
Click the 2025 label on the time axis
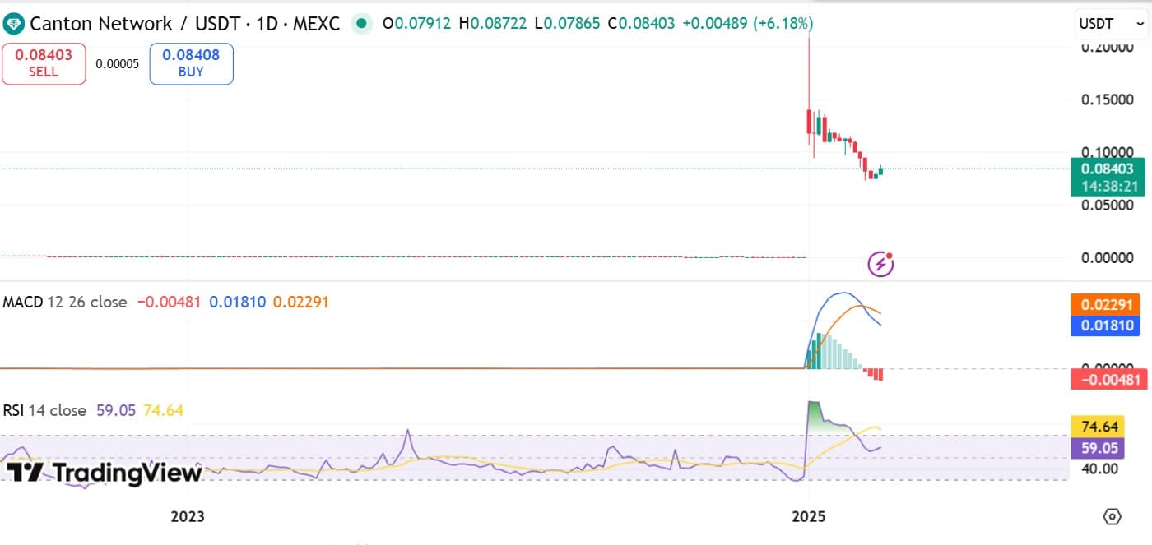click(810, 516)
